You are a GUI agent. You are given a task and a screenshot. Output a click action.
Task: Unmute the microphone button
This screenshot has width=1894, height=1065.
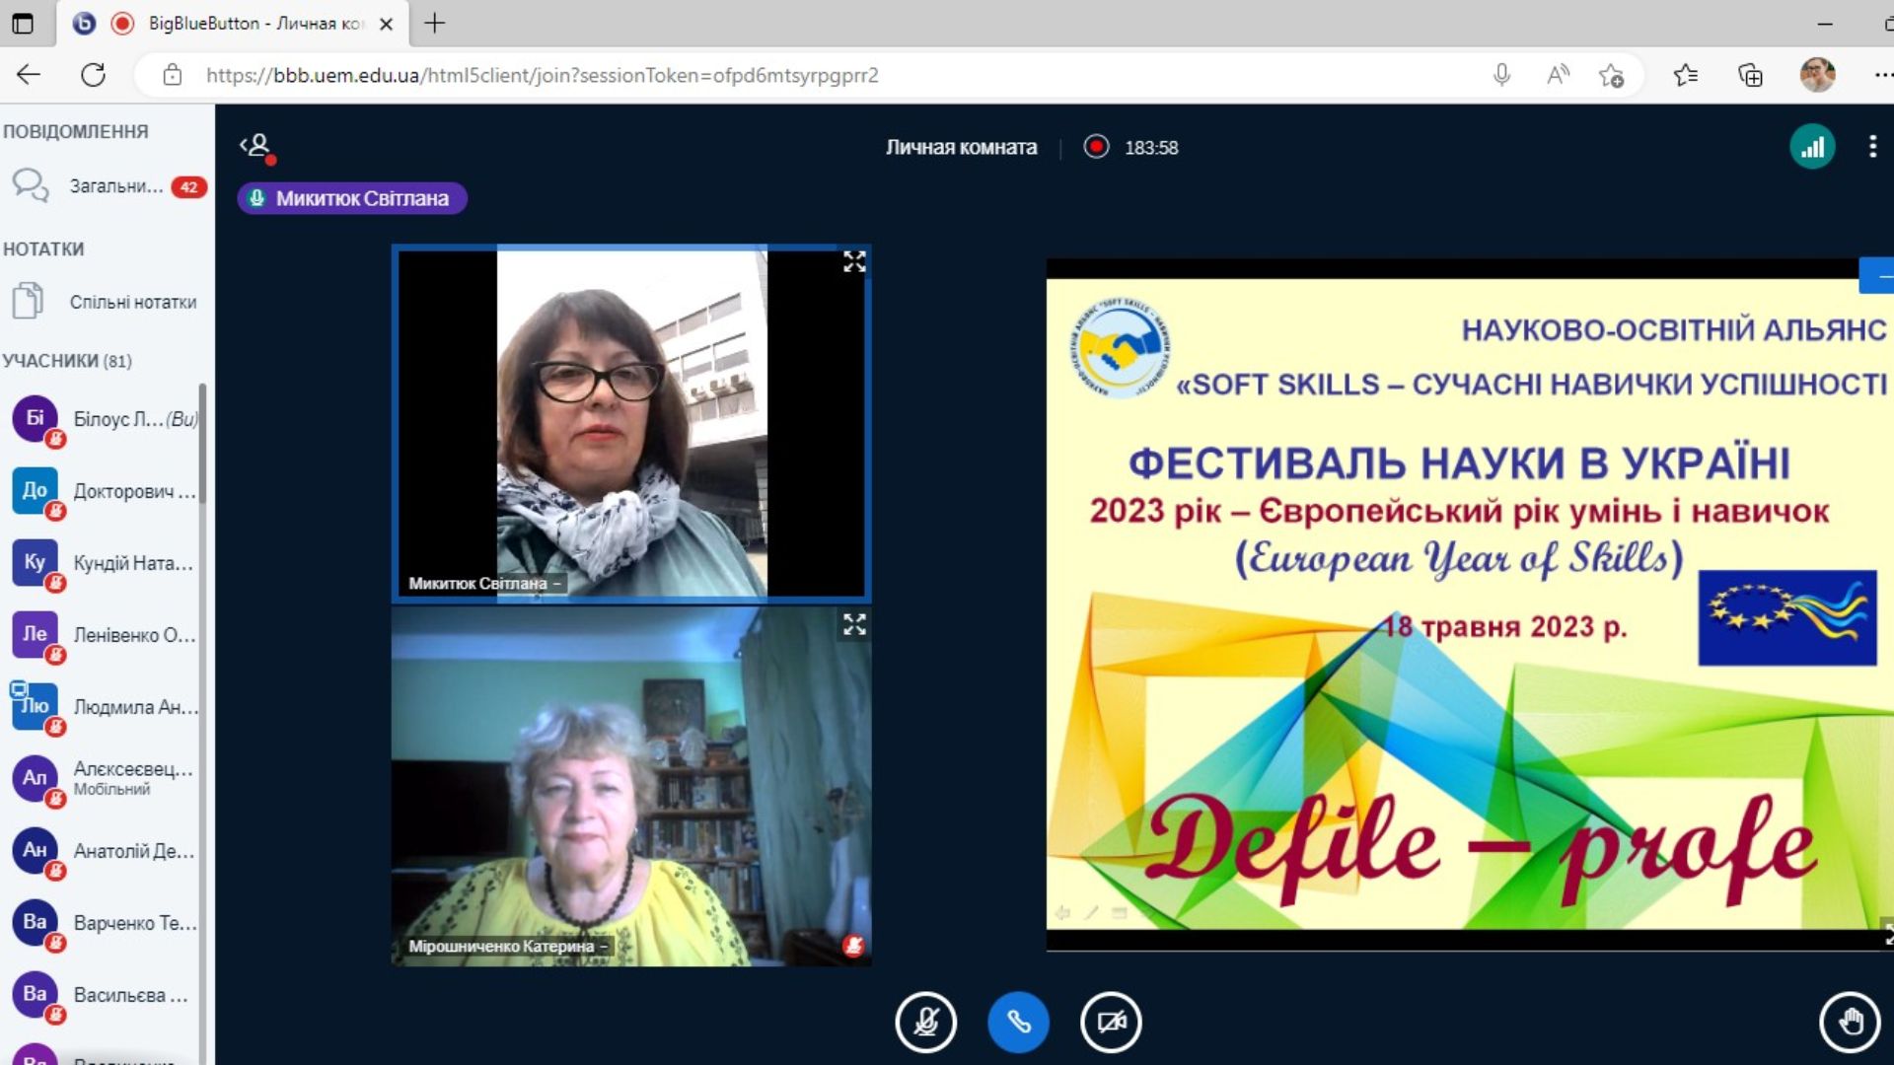pyautogui.click(x=925, y=1023)
